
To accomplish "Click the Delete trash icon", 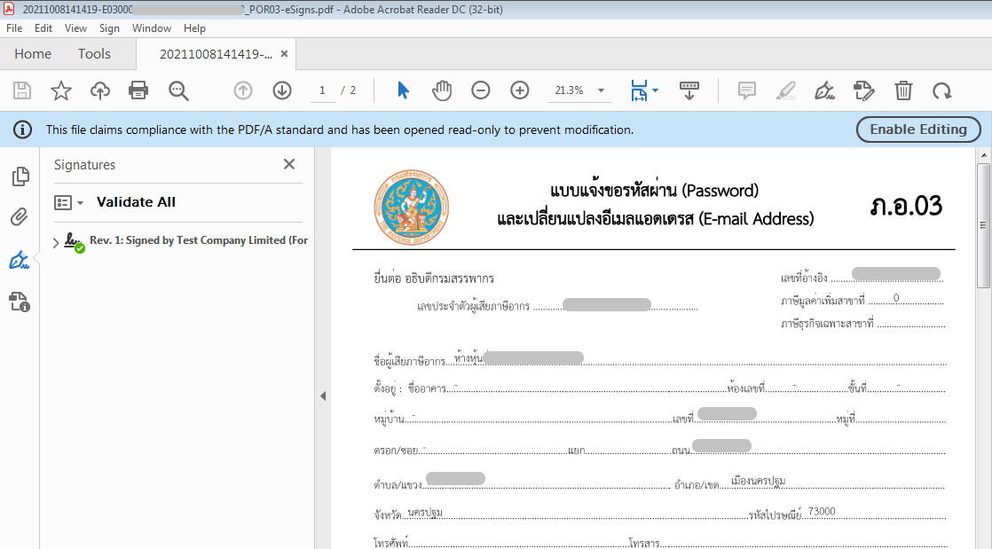I will click(x=903, y=90).
